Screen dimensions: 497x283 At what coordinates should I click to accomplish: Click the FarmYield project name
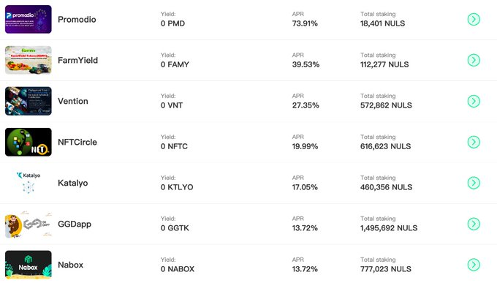(77, 60)
